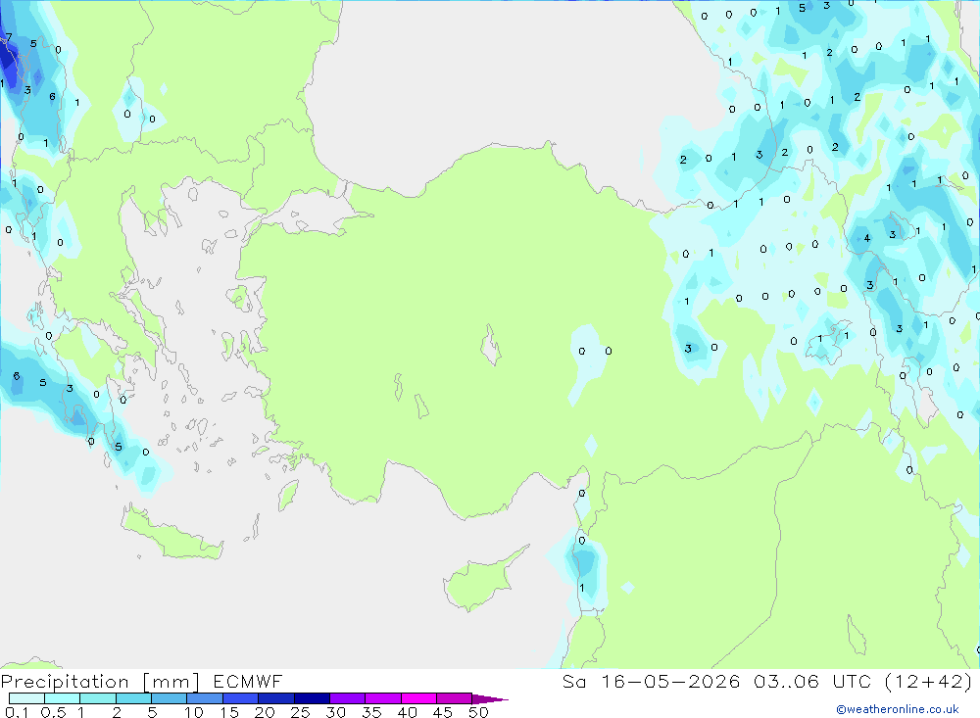Click the "0.1" legend label
The width and height of the screenshot is (980, 718).
[x=17, y=712]
